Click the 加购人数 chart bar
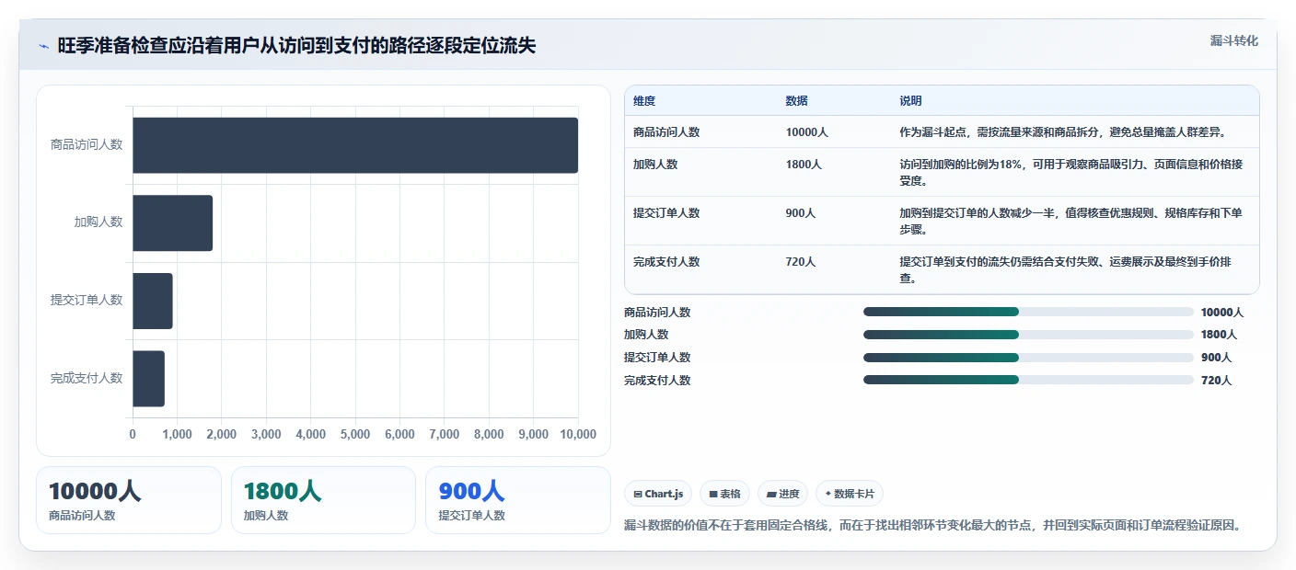This screenshot has height=570, width=1296. [x=172, y=222]
